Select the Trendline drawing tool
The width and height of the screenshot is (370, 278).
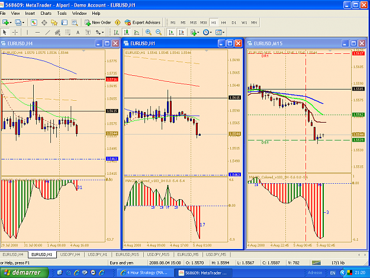[47, 32]
